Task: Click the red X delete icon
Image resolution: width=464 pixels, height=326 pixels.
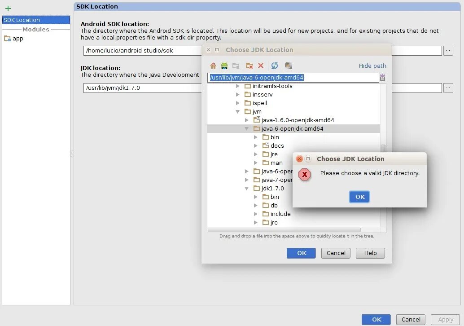Action: point(261,66)
